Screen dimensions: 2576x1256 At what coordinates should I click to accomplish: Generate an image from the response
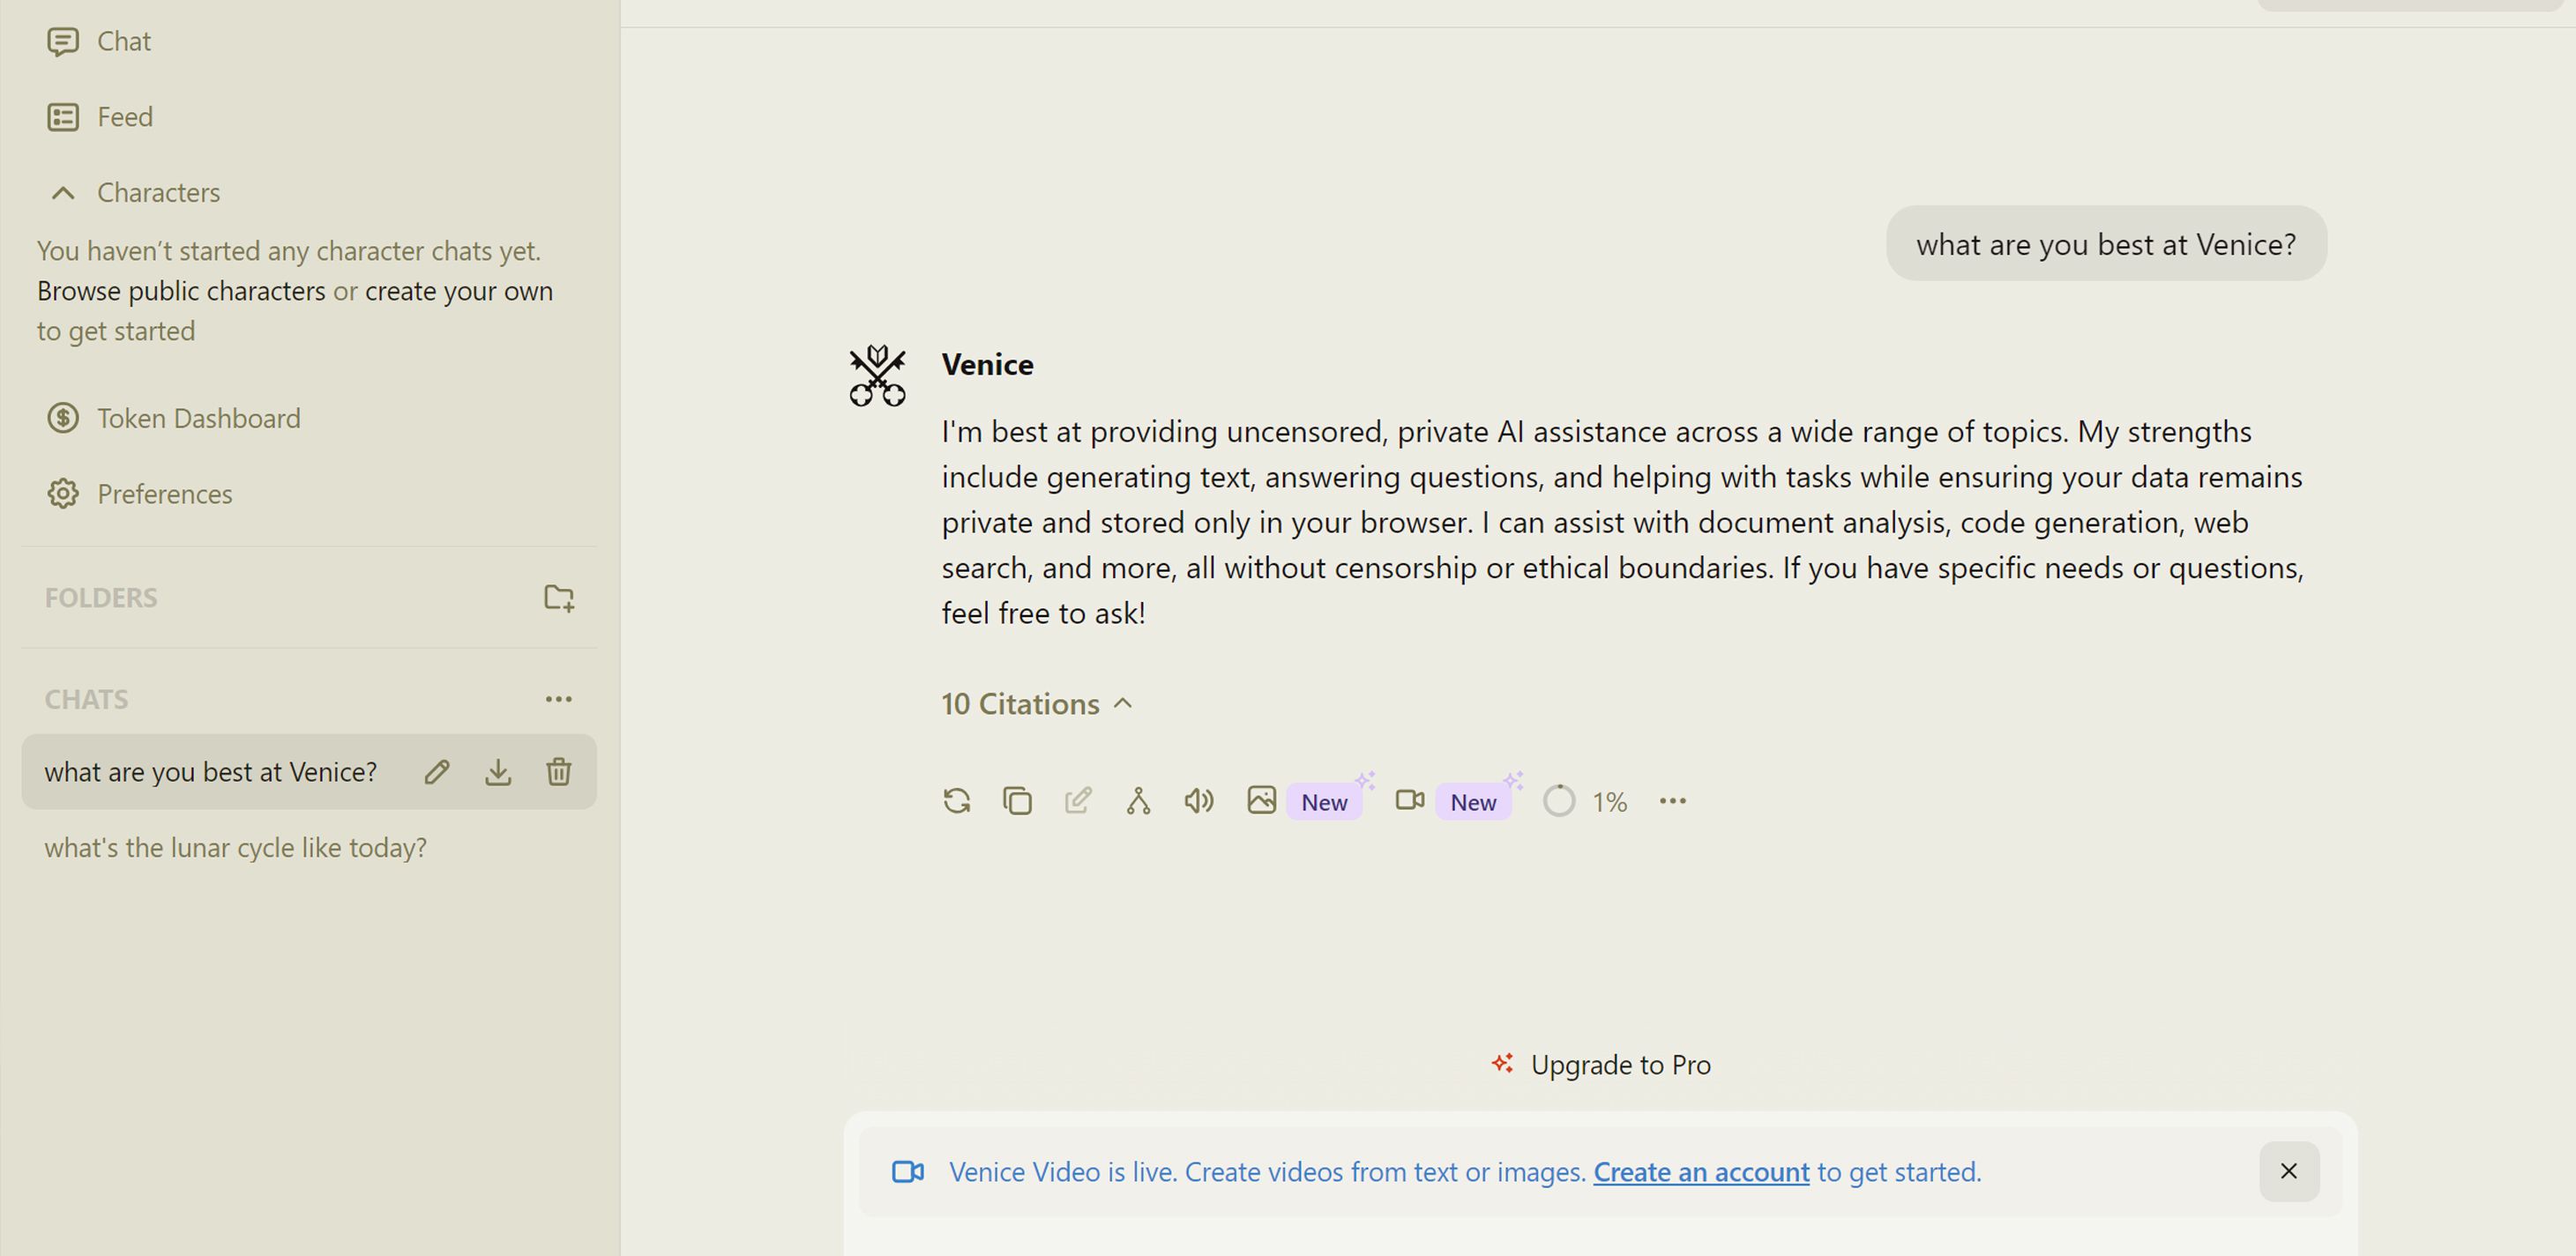coord(1262,800)
